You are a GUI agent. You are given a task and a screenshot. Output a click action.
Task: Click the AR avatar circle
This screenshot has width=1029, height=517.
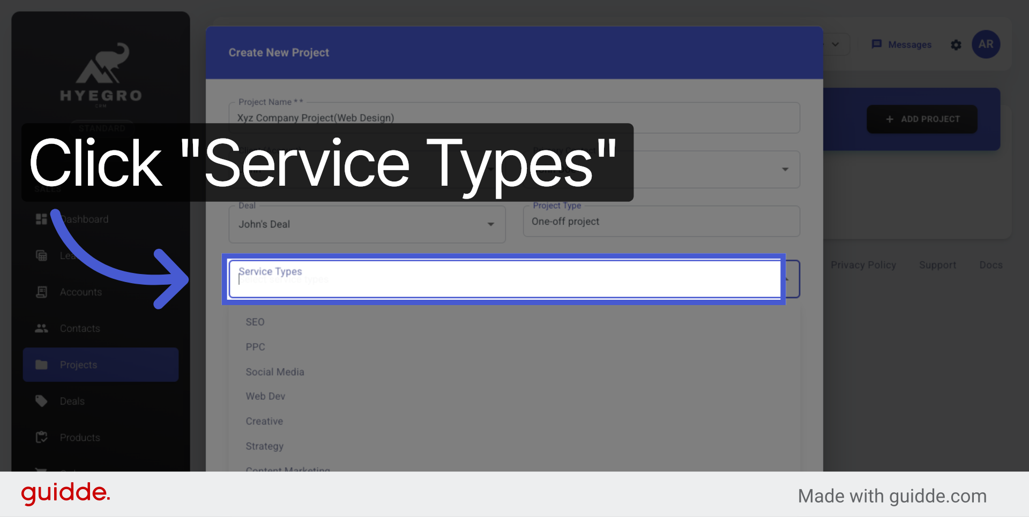tap(986, 44)
